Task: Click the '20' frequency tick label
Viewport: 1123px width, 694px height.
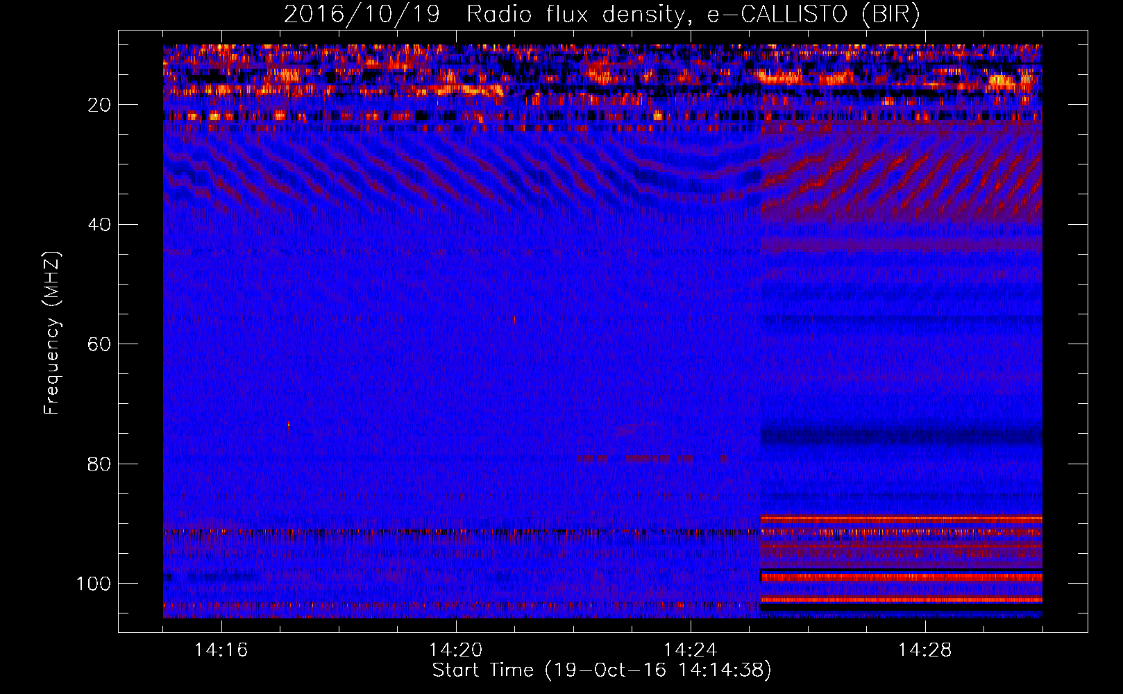Action: (x=100, y=105)
